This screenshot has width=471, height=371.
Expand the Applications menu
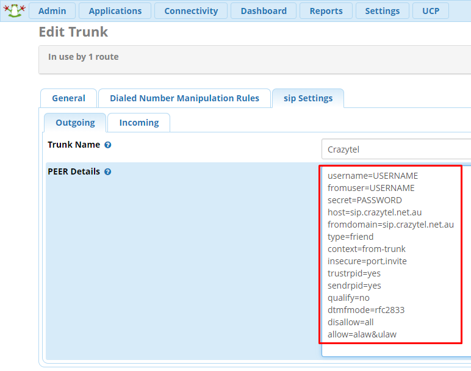pos(115,11)
